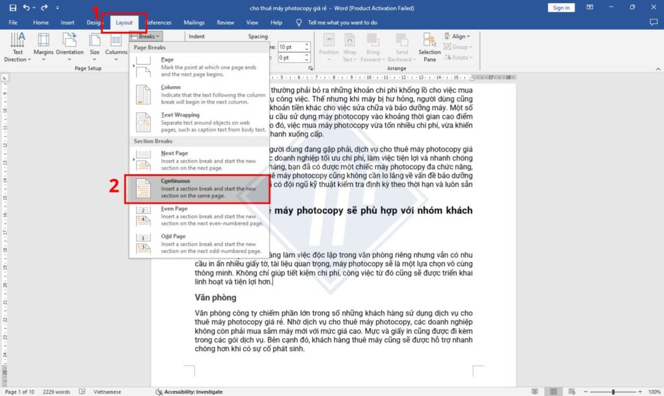This screenshot has height=396, width=664.
Task: Open the Breaks dropdown
Action: tap(145, 36)
